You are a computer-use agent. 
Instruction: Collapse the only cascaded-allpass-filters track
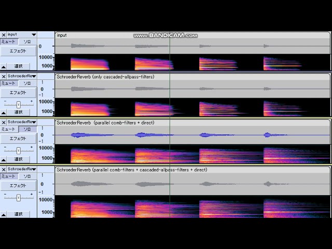tap(4, 113)
